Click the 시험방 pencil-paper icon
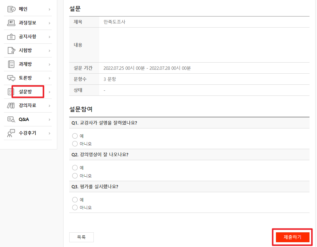The height and width of the screenshot is (247, 317). coord(11,51)
